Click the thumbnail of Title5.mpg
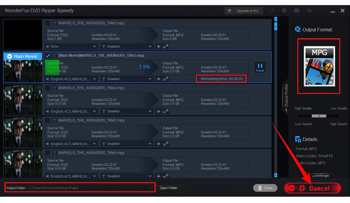Viewport: 350px width, 203px height. 22,132
